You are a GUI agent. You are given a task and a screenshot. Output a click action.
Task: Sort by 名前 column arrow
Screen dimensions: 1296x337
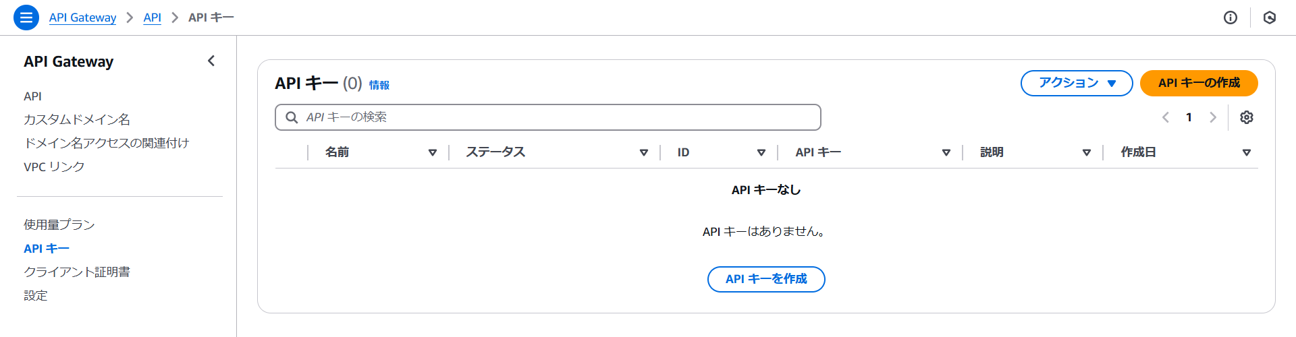point(433,153)
